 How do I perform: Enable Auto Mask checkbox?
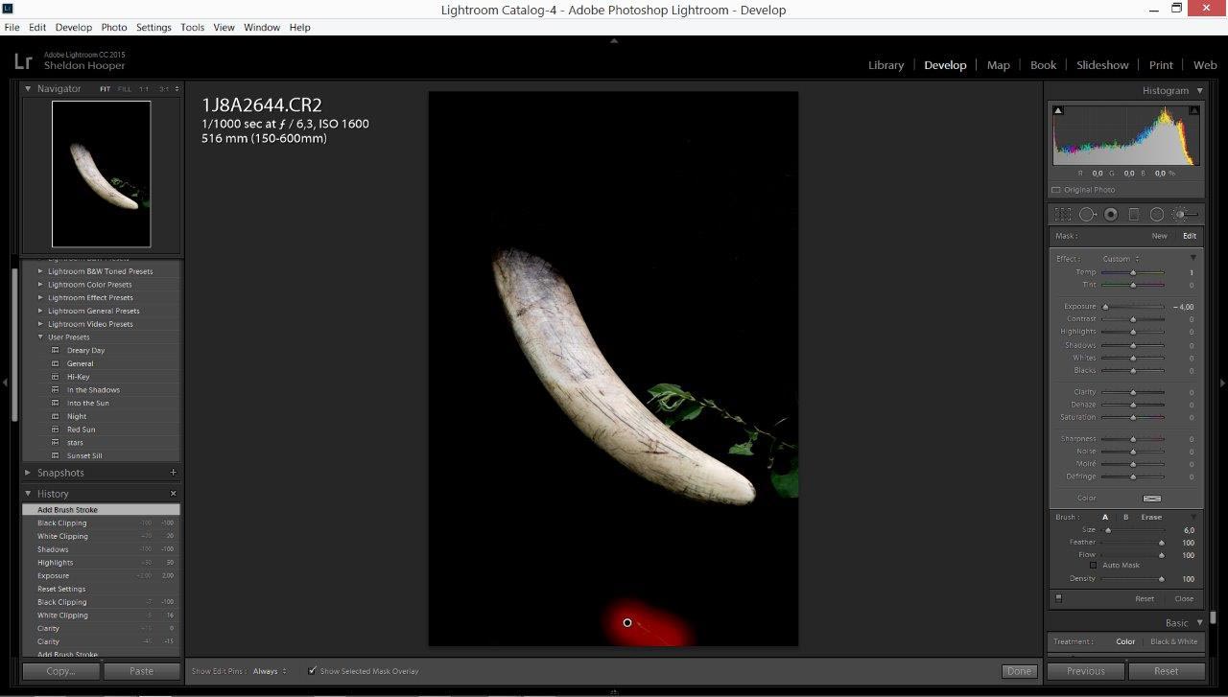(1093, 566)
